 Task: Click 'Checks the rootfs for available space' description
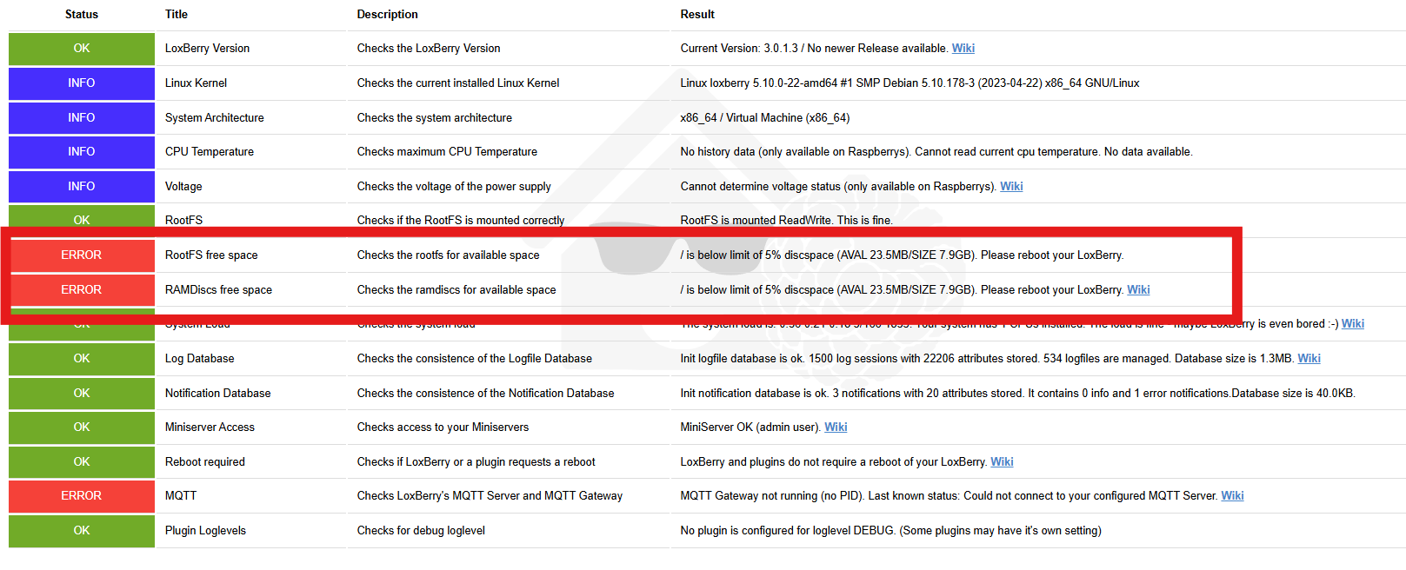tap(448, 255)
